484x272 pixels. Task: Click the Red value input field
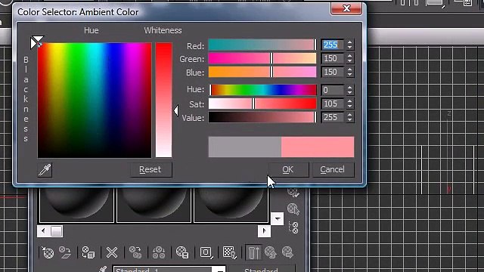click(x=333, y=45)
